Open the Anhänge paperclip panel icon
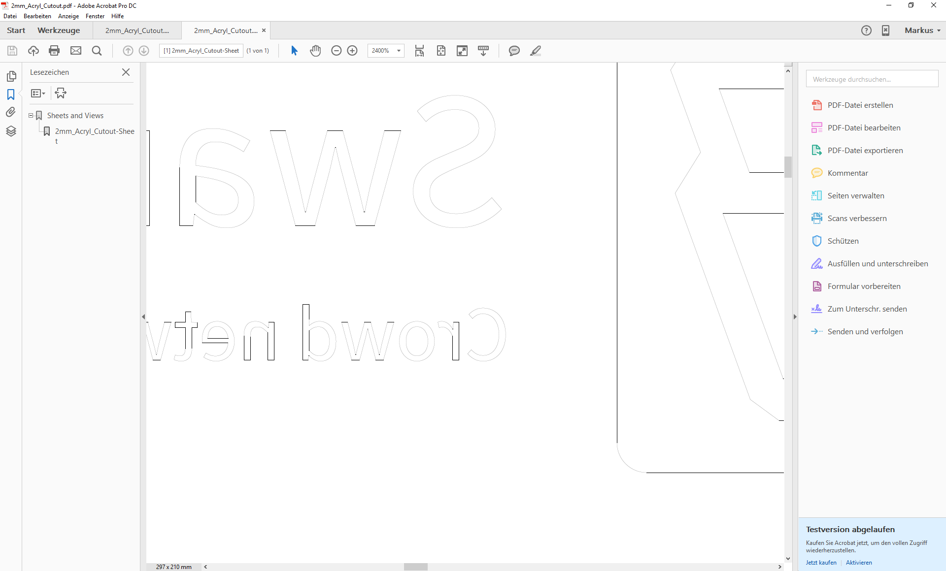The width and height of the screenshot is (946, 571). point(11,112)
